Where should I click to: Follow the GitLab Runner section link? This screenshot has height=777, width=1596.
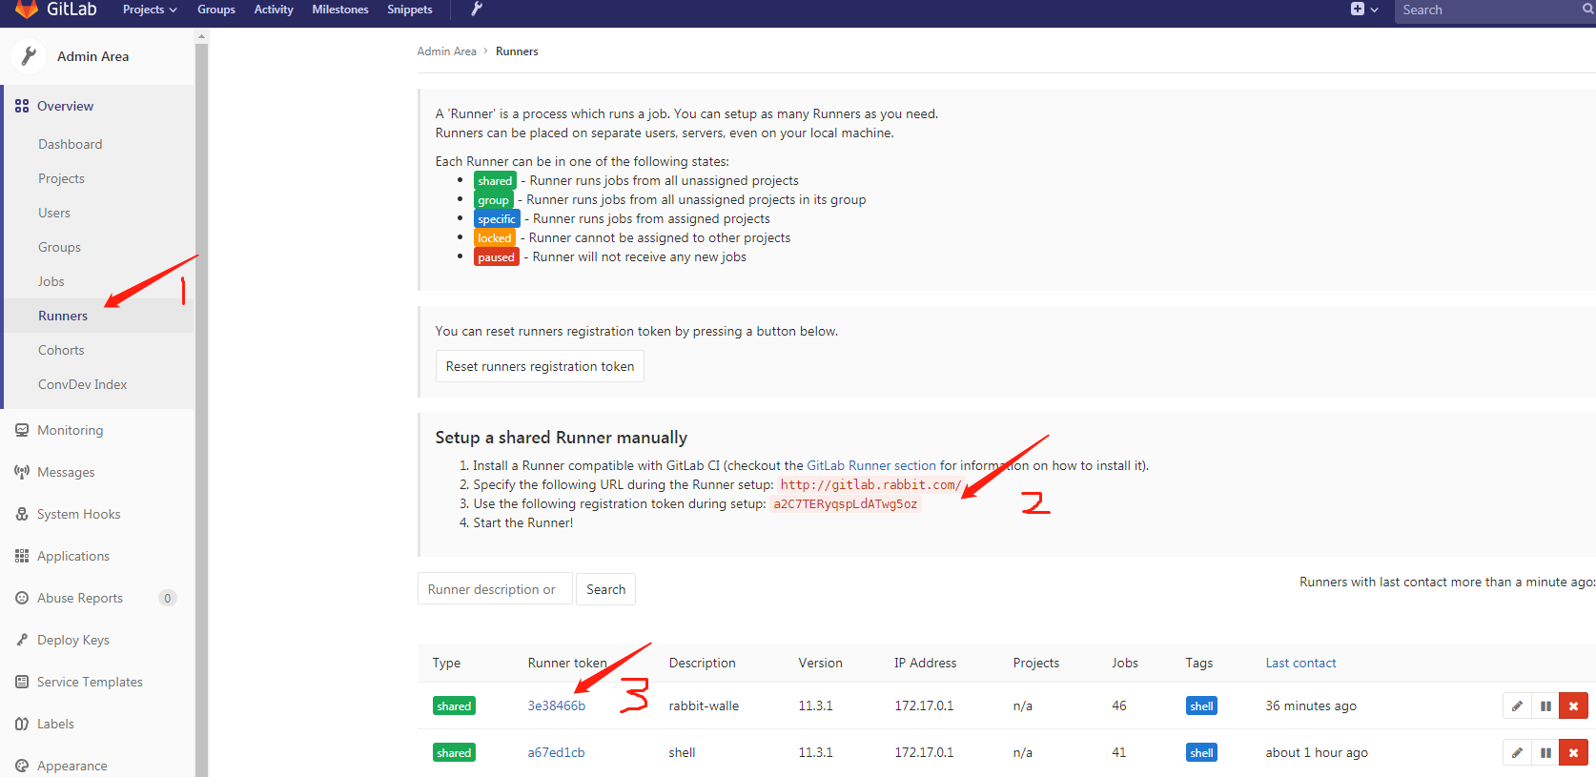[x=871, y=465]
